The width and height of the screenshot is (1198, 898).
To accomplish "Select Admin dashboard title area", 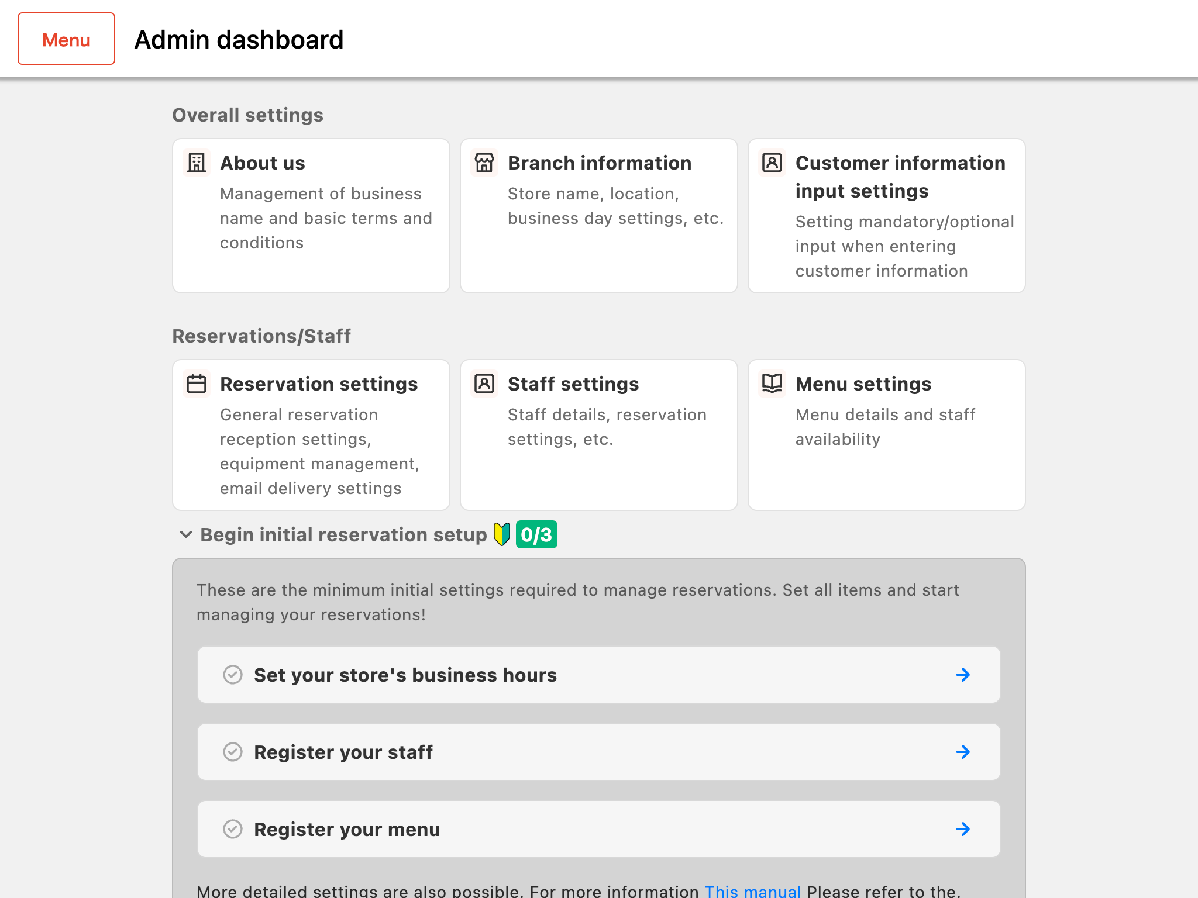I will [x=239, y=39].
